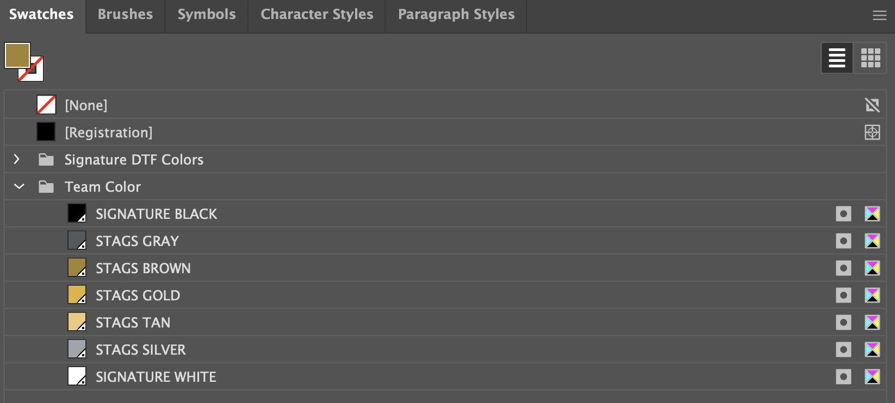Click the [Registration] crosshair target icon

click(x=872, y=132)
